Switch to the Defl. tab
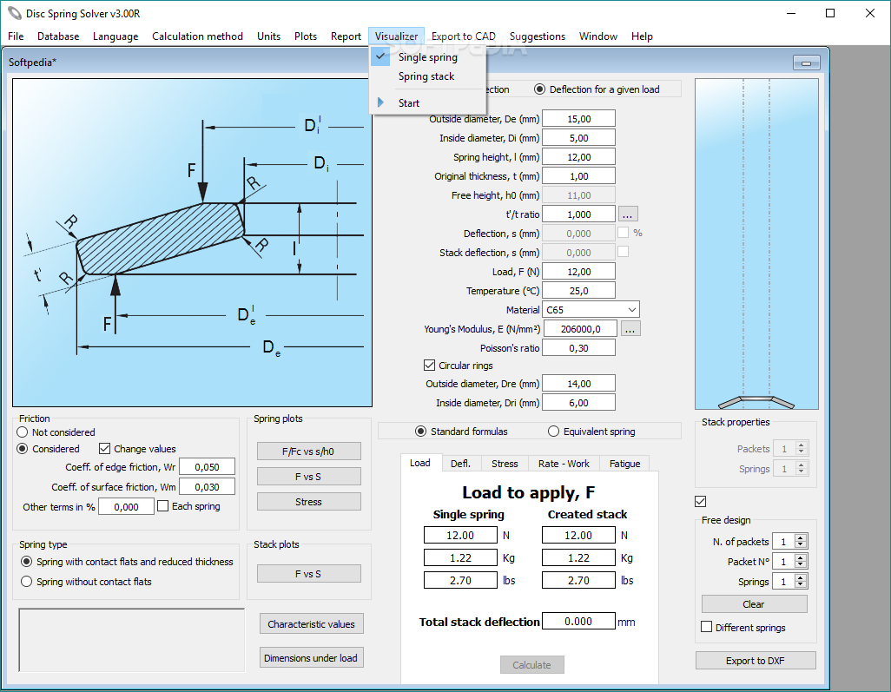Viewport: 891px width, 692px height. (460, 464)
